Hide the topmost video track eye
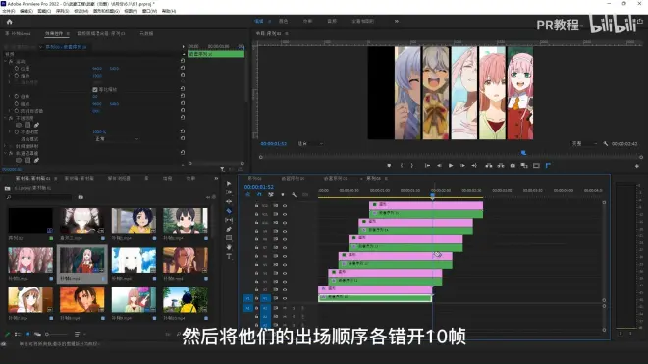 (x=285, y=205)
